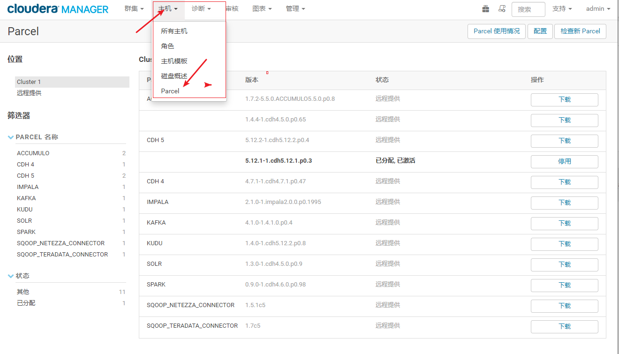Click version text 1.4.0-1.cdh5.12.2.p0.8

coord(275,243)
